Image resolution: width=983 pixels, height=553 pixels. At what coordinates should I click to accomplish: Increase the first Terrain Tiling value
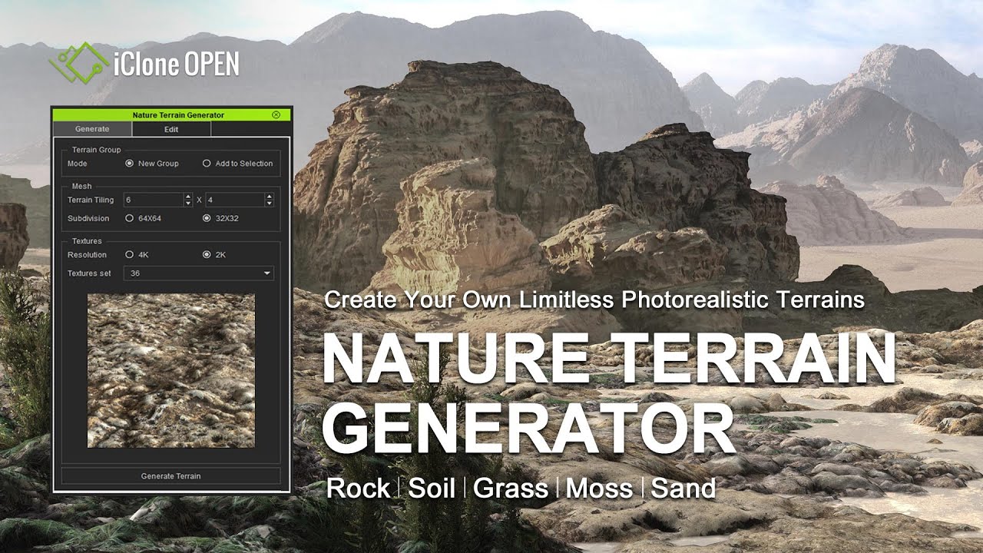[188, 197]
